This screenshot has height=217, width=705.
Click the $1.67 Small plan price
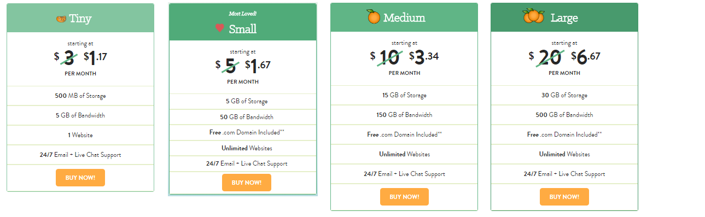coord(258,65)
